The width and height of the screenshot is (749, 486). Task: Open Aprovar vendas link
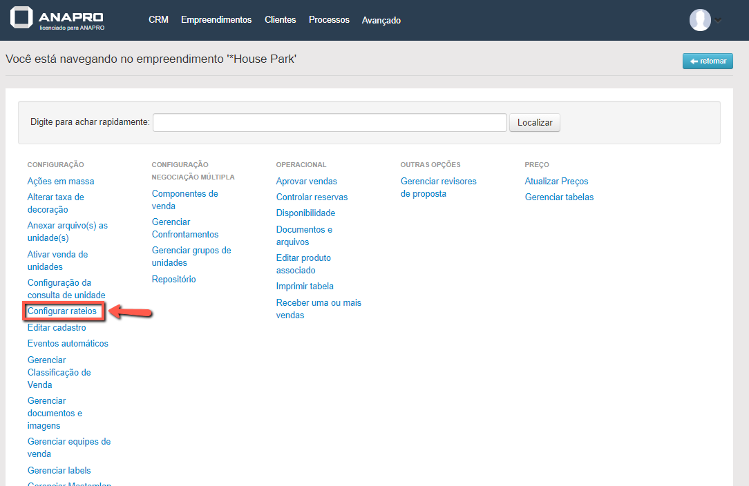(x=306, y=182)
